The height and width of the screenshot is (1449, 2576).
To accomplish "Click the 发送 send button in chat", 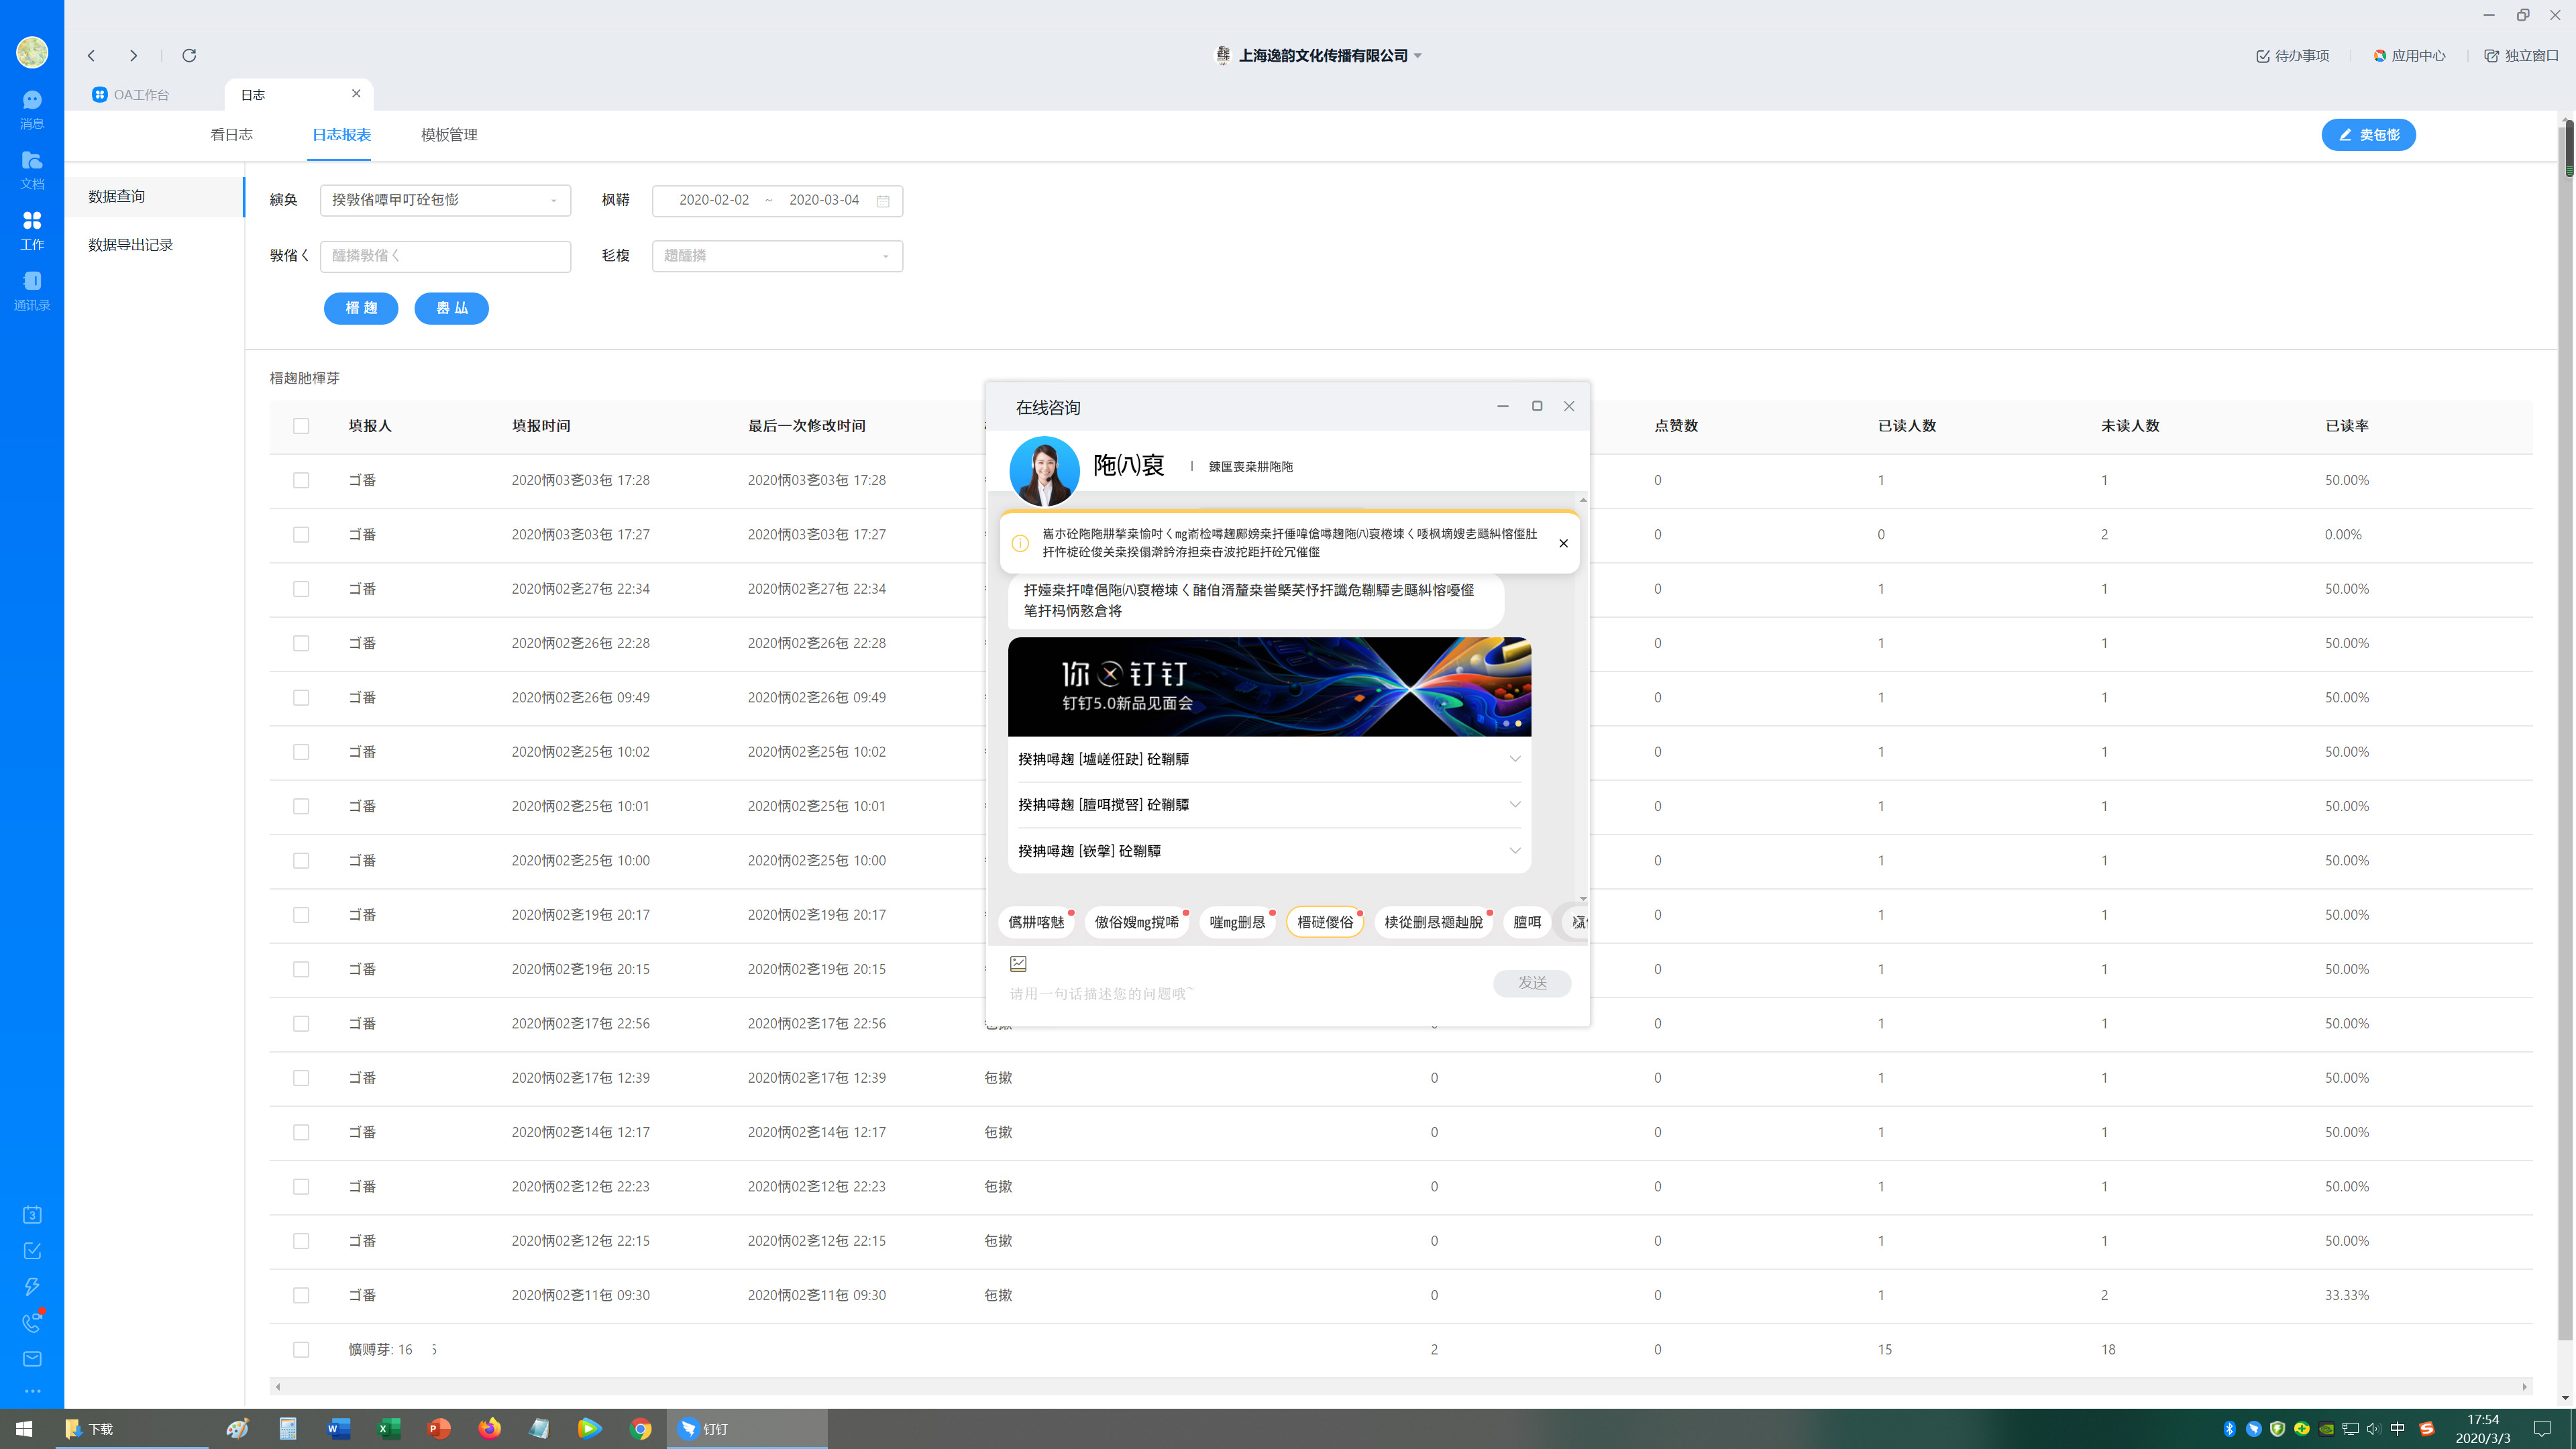I will pos(1532,983).
